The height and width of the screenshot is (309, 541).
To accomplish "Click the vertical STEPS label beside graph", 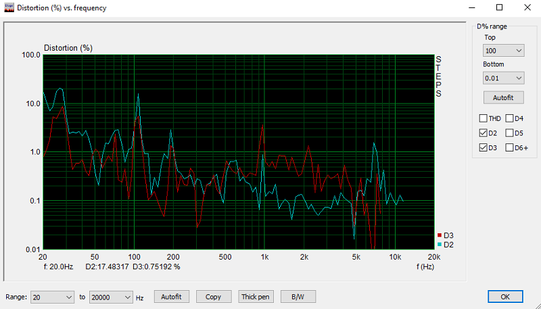I will pos(438,76).
